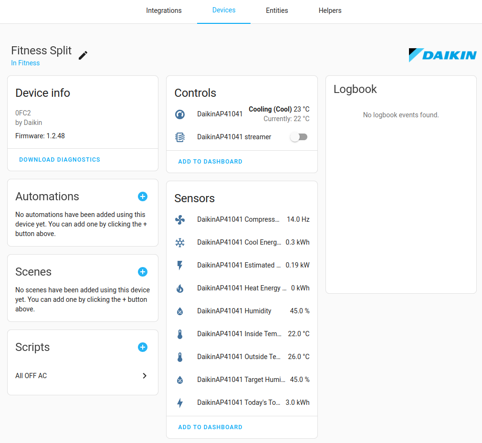Click Add to Dashboard under Controls
The width and height of the screenshot is (482, 443).
210,162
